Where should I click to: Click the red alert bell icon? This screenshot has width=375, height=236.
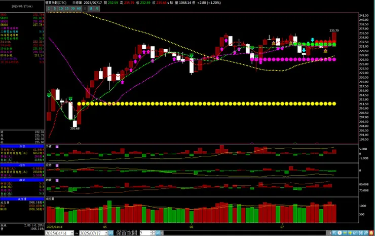[371, 233]
